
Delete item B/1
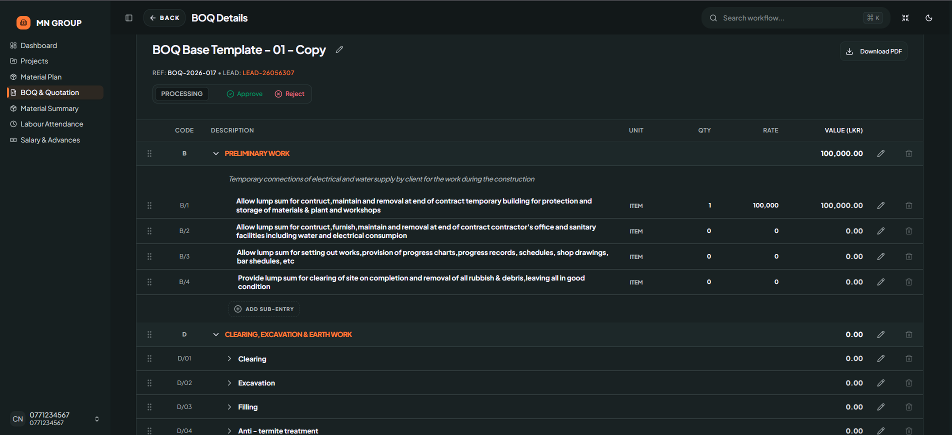909,205
